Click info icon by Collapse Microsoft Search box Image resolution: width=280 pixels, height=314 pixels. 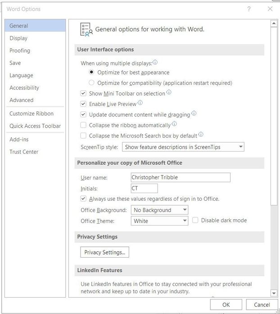point(201,134)
